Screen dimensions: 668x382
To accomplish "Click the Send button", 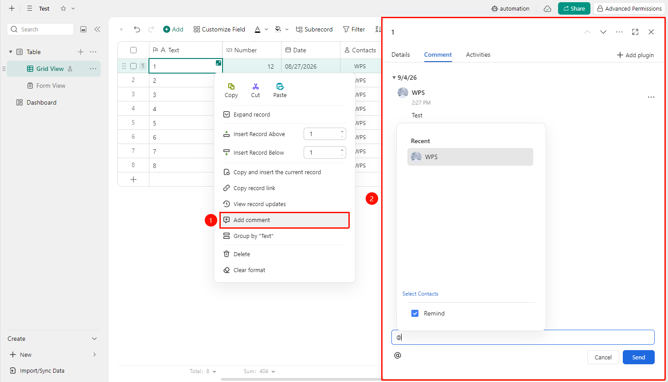I will (639, 357).
